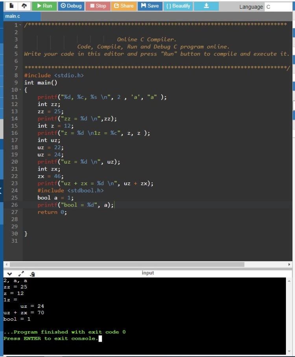Fold the main function at line 10
The image size is (295, 357).
20,90
